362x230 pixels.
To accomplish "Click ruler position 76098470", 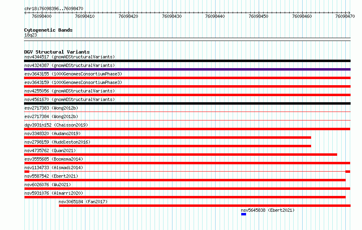I will pos(345,16).
